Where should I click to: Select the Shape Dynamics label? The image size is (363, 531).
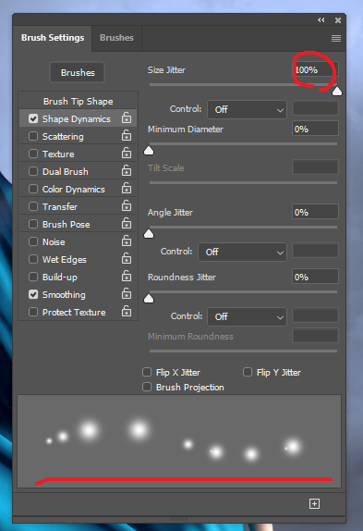click(x=77, y=118)
